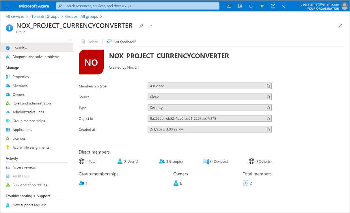Open the hamburger portal menu
Viewport: 350px width, 213px height.
[7, 6]
